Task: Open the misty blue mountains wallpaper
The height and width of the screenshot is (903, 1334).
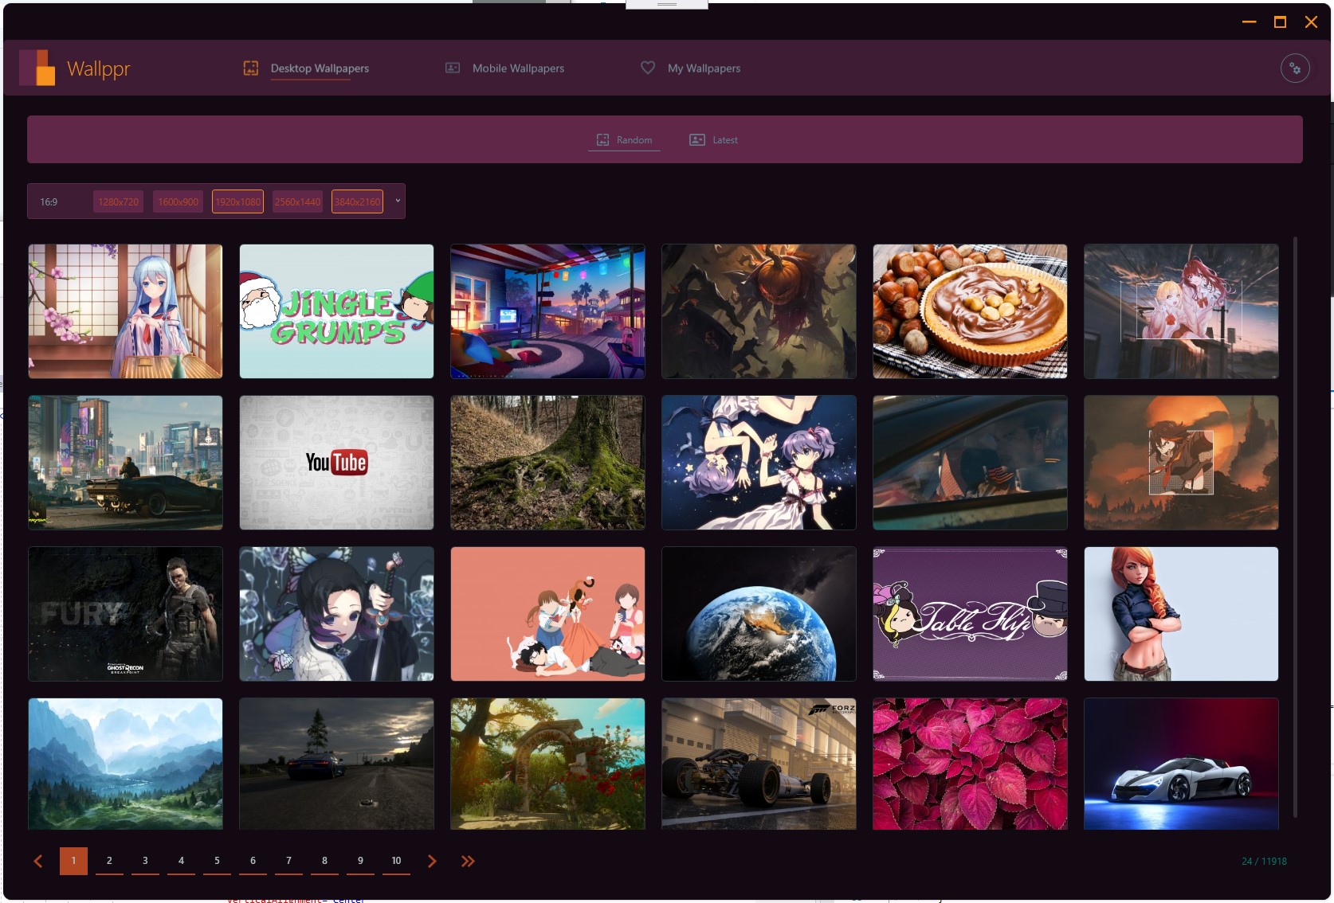Action: [x=125, y=764]
